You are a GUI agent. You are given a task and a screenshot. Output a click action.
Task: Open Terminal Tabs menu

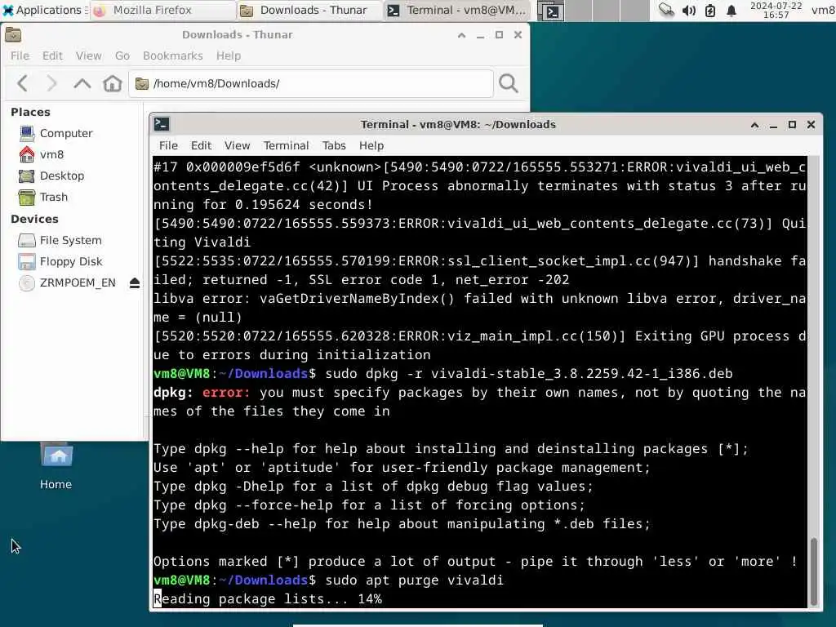click(x=334, y=145)
